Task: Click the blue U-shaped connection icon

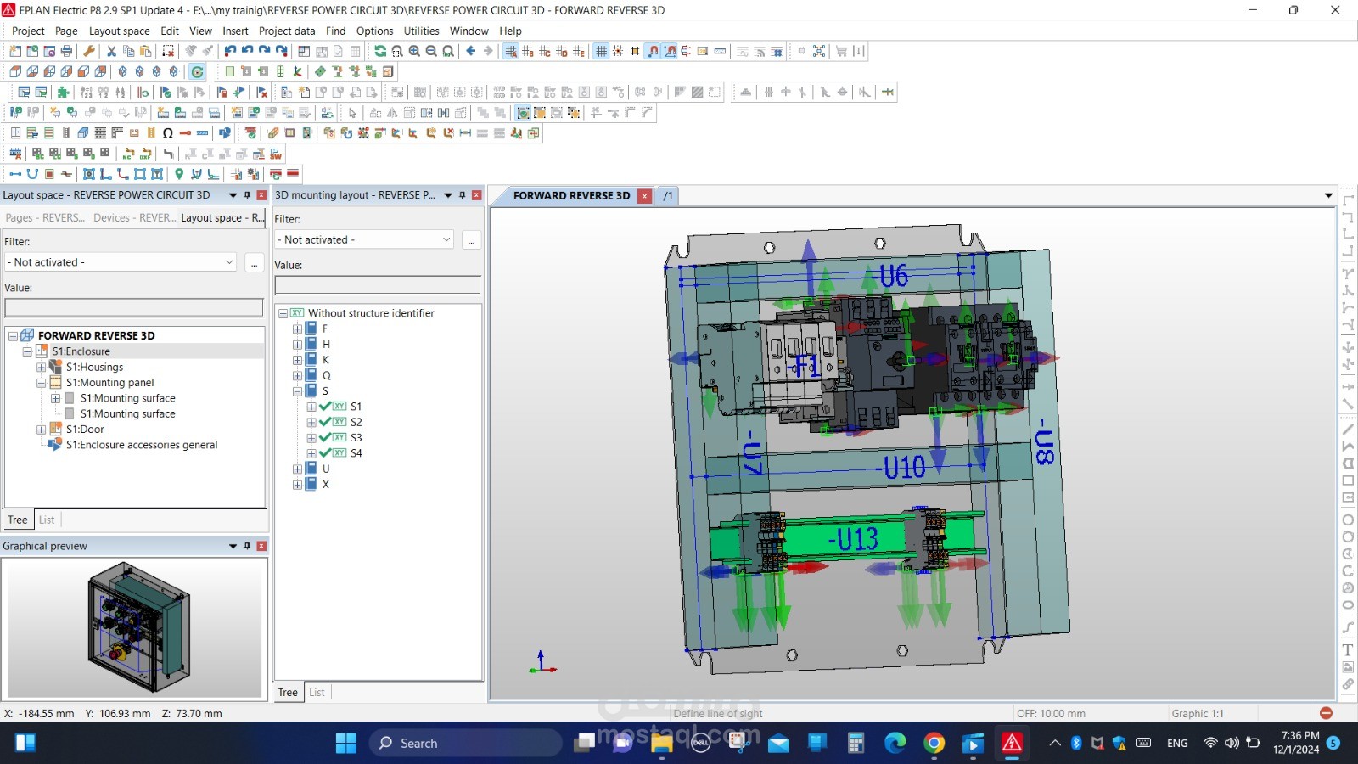Action: 32,174
